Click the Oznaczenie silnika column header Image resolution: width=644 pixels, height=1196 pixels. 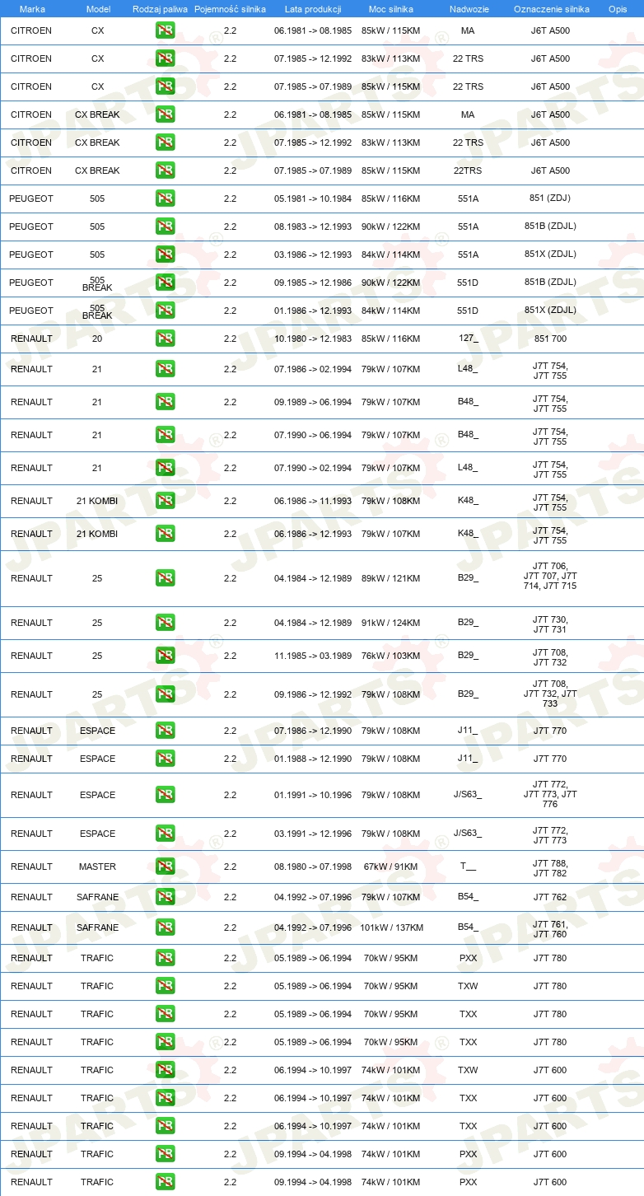click(x=551, y=9)
